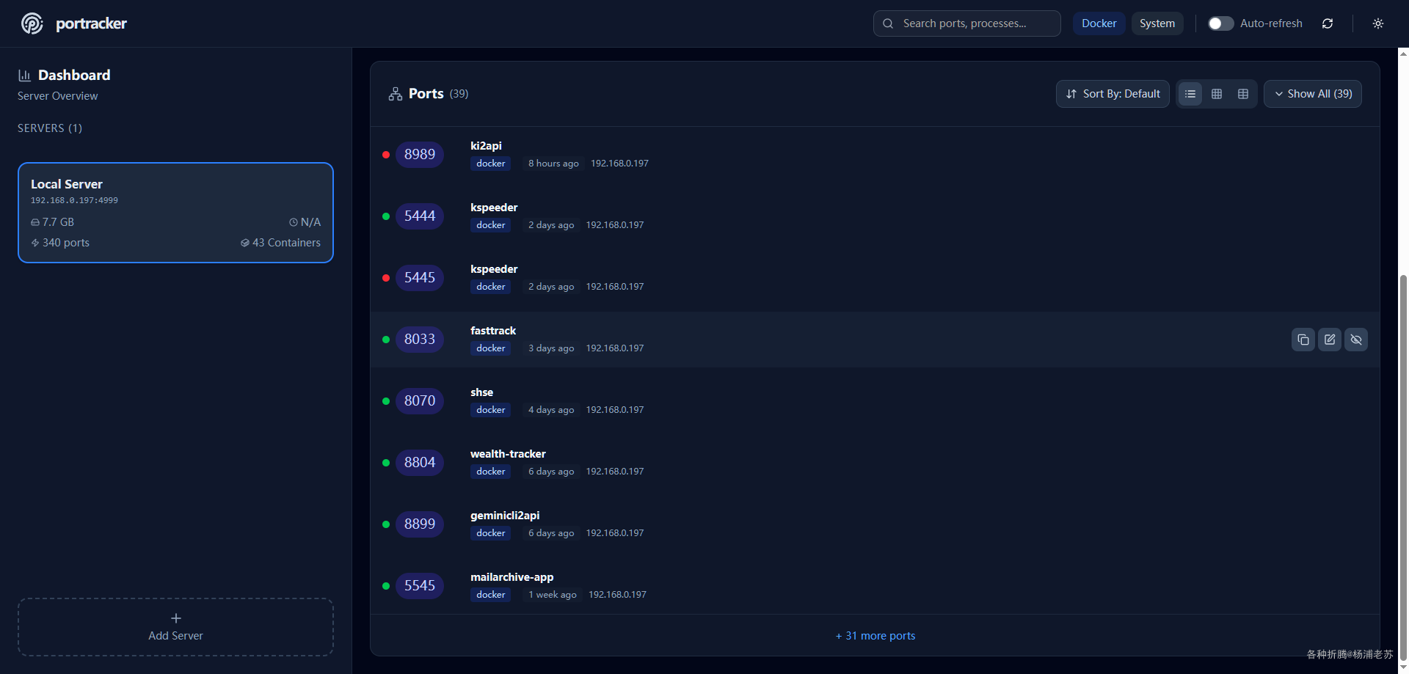Expand the 31 more ports list
This screenshot has width=1409, height=674.
pos(875,636)
